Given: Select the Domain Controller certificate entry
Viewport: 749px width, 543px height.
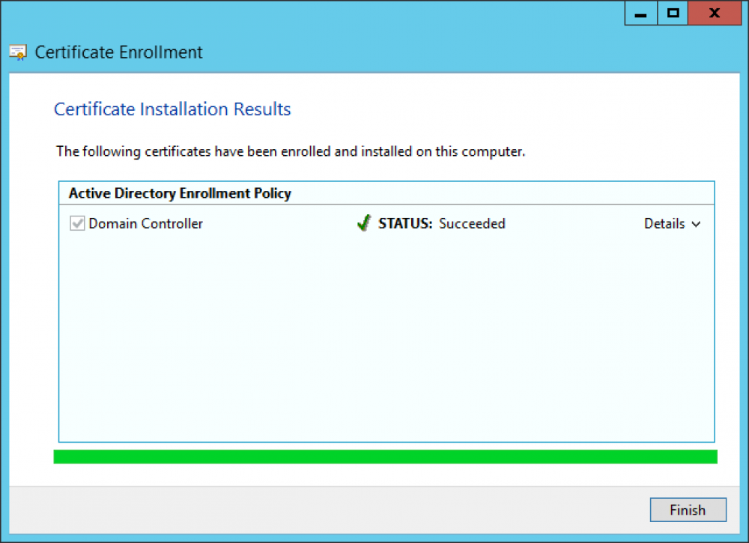Looking at the screenshot, I should (145, 223).
